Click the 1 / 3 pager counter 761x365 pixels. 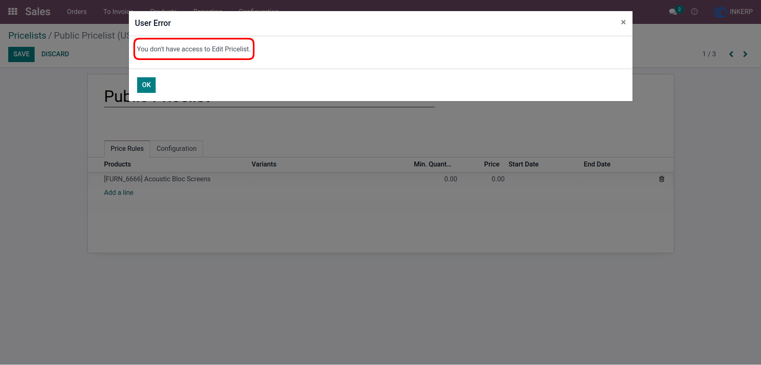click(x=709, y=54)
